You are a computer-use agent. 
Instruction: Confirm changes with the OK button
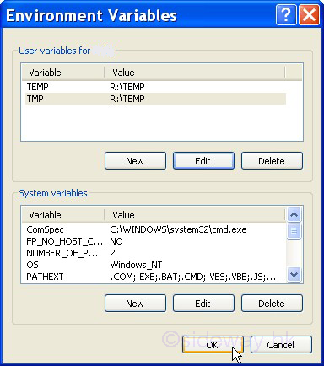(x=213, y=345)
